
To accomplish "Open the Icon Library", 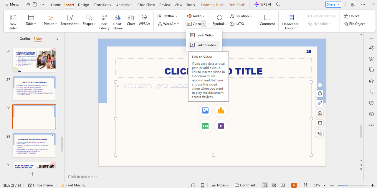I will [104, 22].
